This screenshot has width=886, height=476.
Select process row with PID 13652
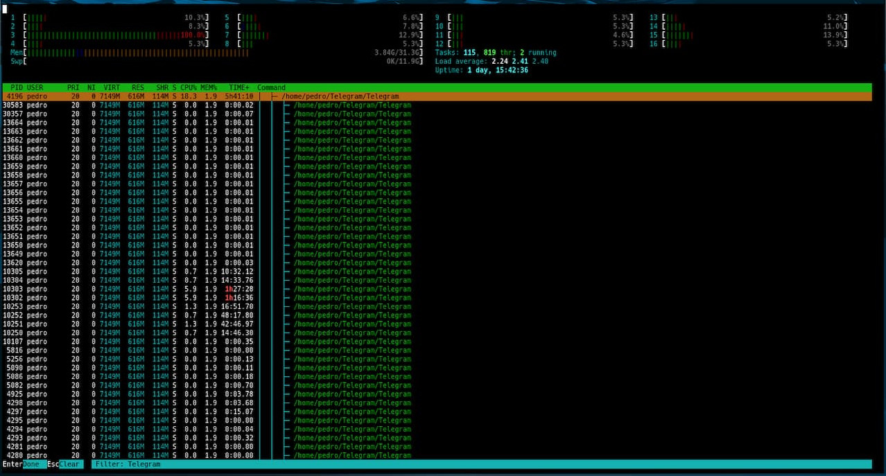[437, 227]
